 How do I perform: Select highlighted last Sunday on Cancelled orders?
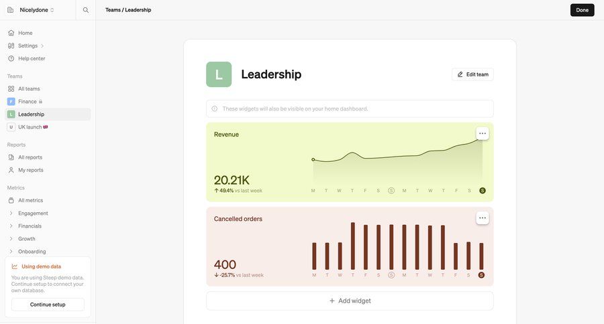point(481,275)
